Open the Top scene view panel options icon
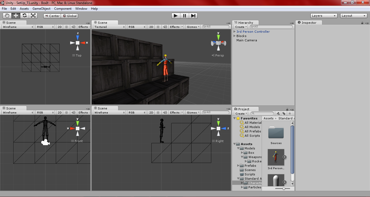This screenshot has width=370, height=197. pyautogui.click(x=88, y=23)
